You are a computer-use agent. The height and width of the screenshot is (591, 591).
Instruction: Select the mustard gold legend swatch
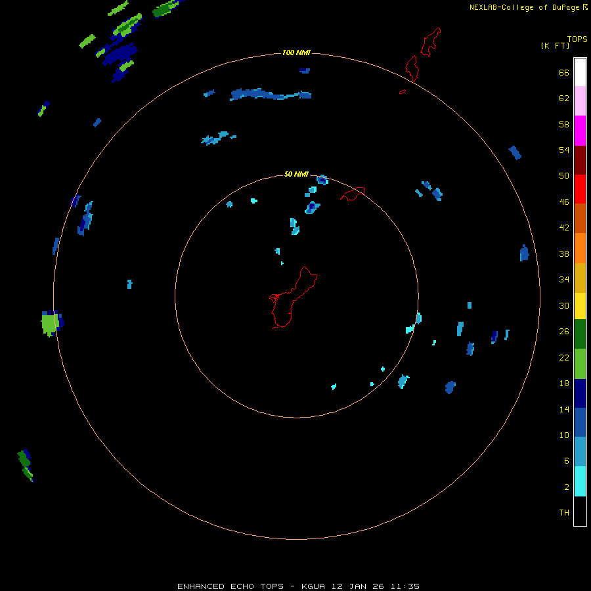point(580,278)
